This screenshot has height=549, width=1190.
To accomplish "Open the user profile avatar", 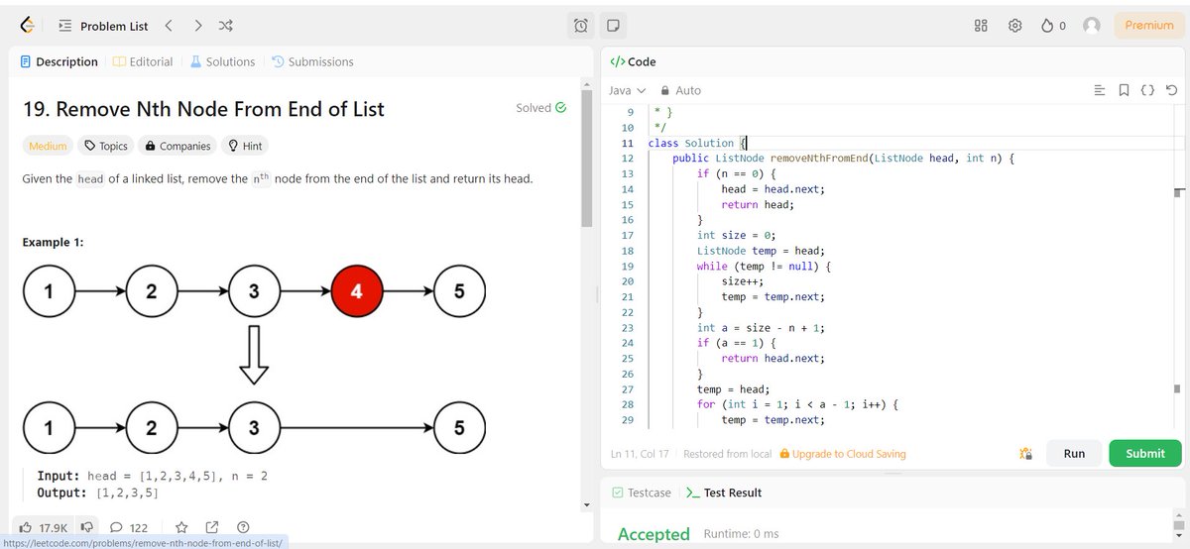I will [1092, 26].
